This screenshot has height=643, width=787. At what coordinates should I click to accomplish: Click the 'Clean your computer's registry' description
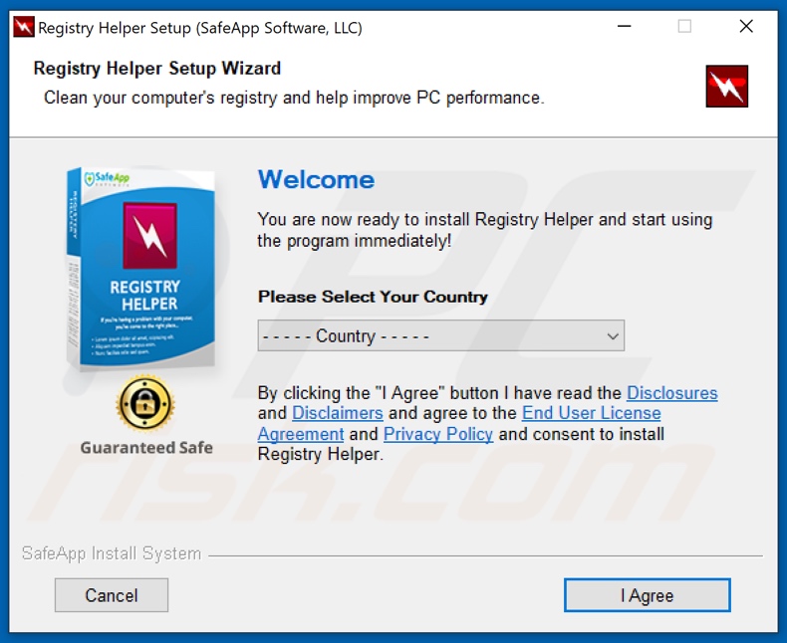click(x=294, y=98)
